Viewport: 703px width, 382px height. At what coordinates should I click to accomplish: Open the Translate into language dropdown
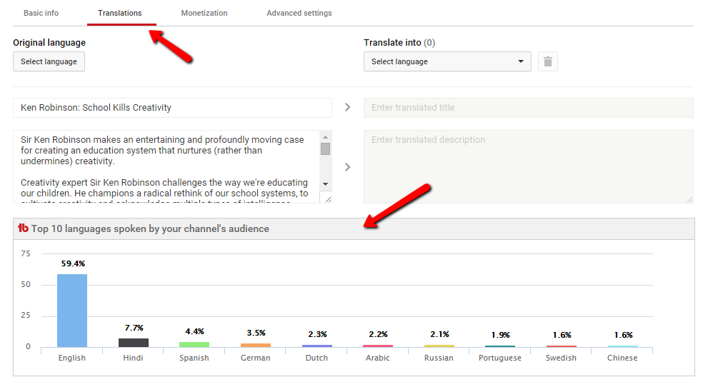(x=447, y=61)
